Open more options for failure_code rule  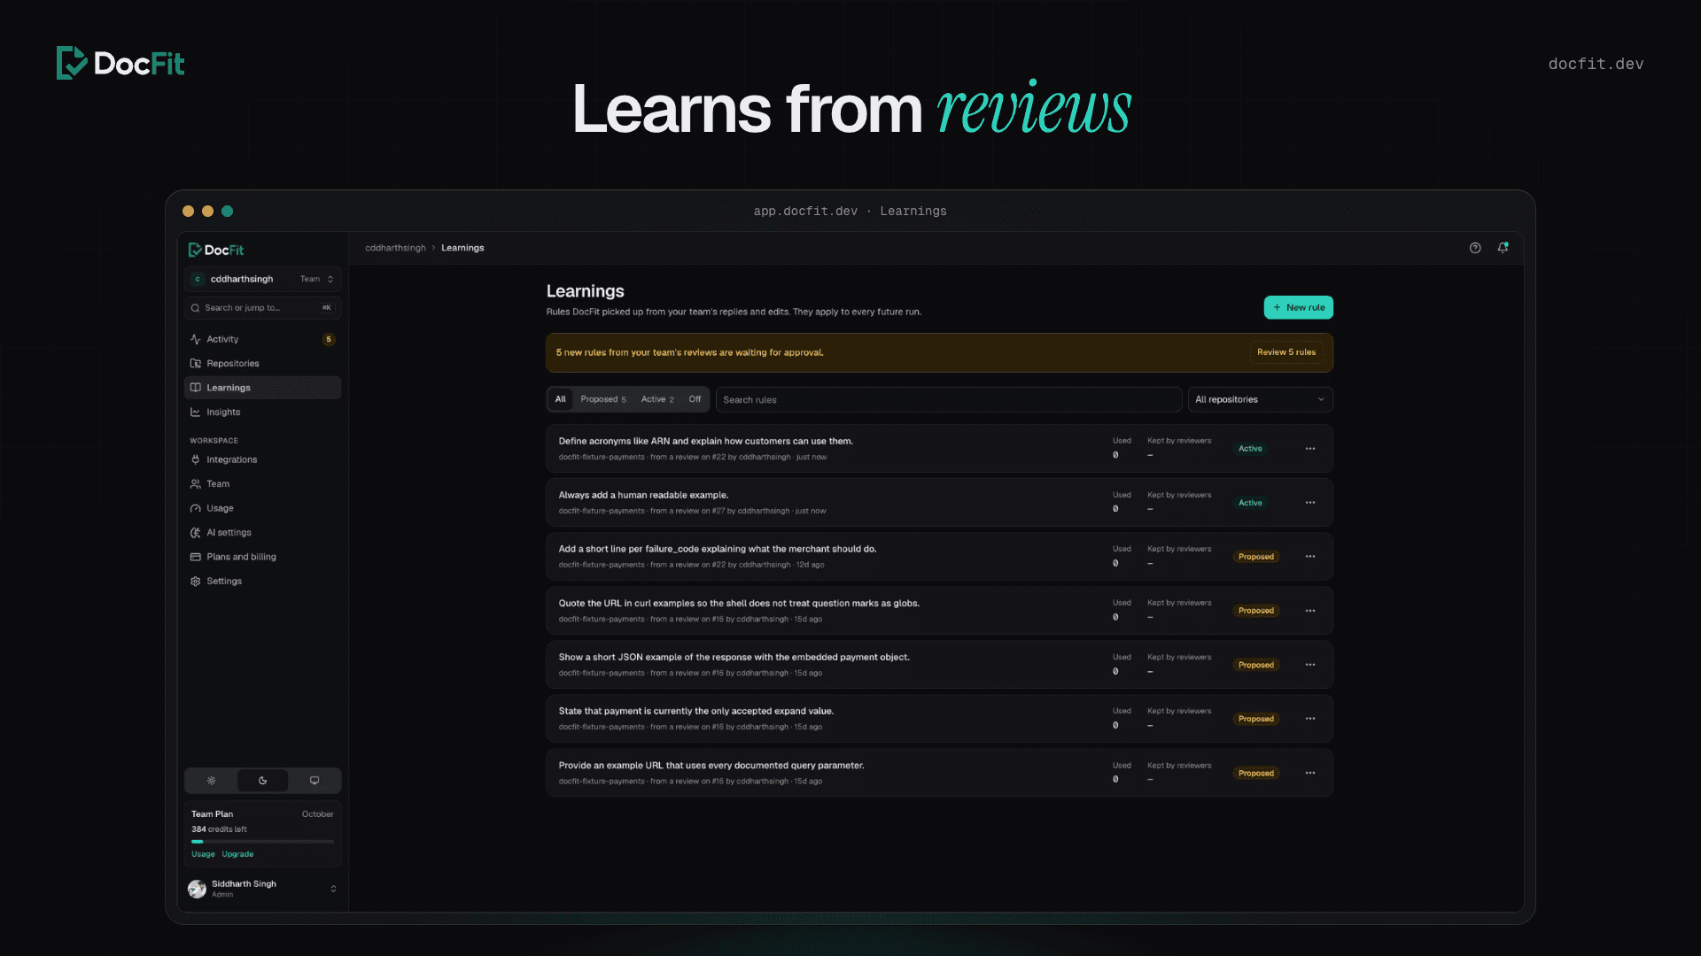(x=1310, y=557)
